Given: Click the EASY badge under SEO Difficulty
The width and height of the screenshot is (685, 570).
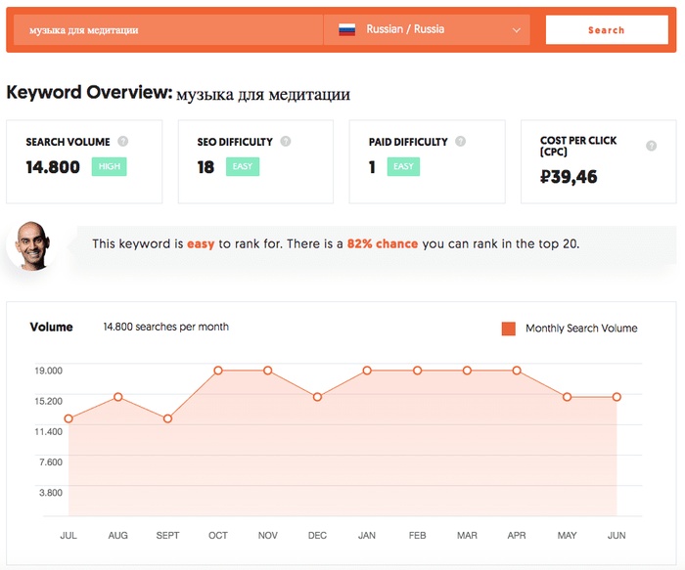Looking at the screenshot, I should [243, 167].
